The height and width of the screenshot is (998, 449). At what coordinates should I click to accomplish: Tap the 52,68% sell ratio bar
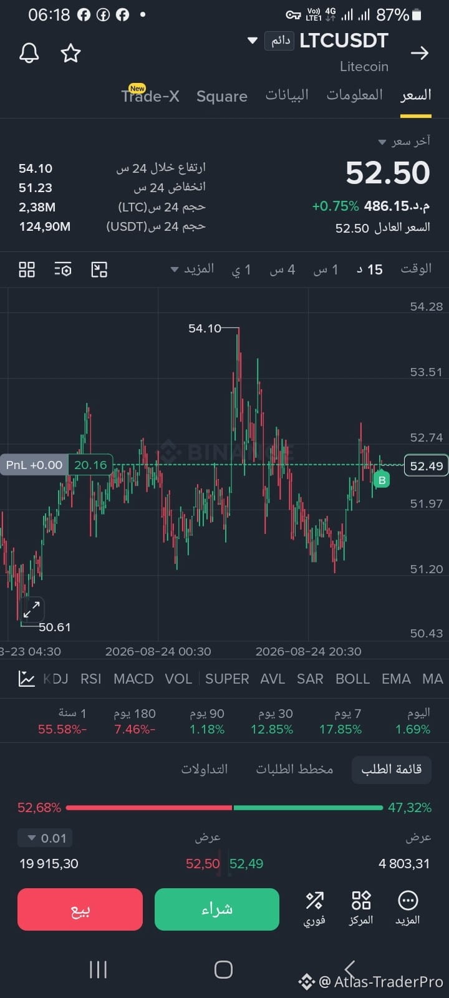(x=149, y=808)
